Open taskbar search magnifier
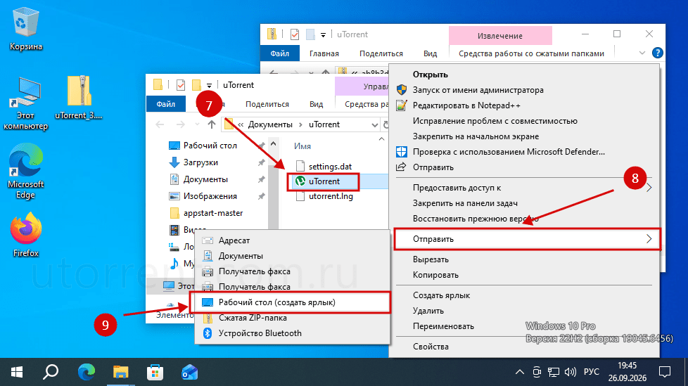688x386 pixels. click(x=51, y=373)
